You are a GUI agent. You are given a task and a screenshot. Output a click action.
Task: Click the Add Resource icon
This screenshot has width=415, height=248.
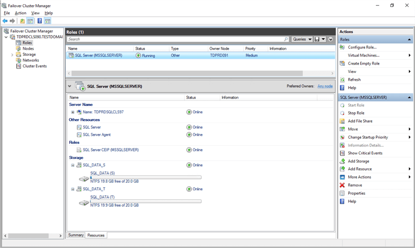point(342,169)
